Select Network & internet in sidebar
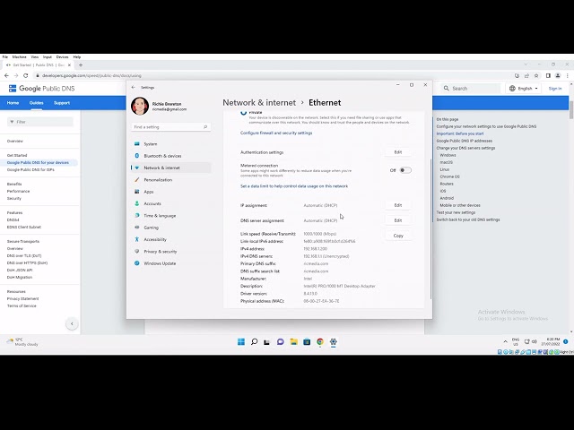The width and height of the screenshot is (574, 430). pyautogui.click(x=170, y=168)
